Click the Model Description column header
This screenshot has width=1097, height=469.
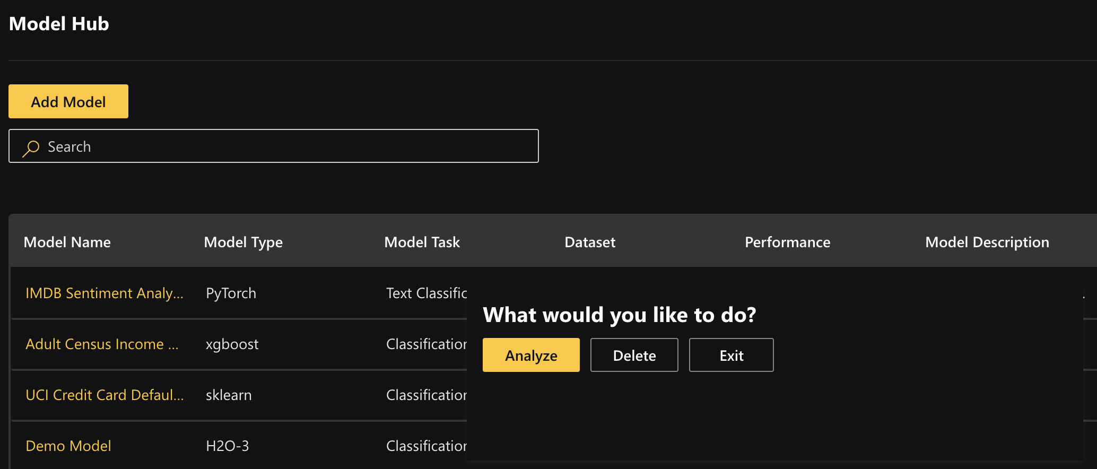987,242
